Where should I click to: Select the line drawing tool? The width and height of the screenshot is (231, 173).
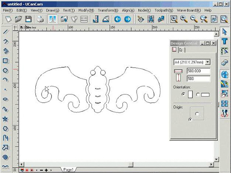tap(6, 32)
